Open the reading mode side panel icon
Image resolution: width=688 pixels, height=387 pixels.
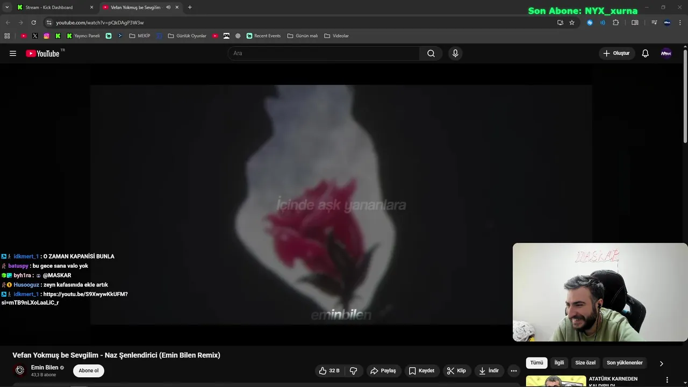click(x=635, y=23)
